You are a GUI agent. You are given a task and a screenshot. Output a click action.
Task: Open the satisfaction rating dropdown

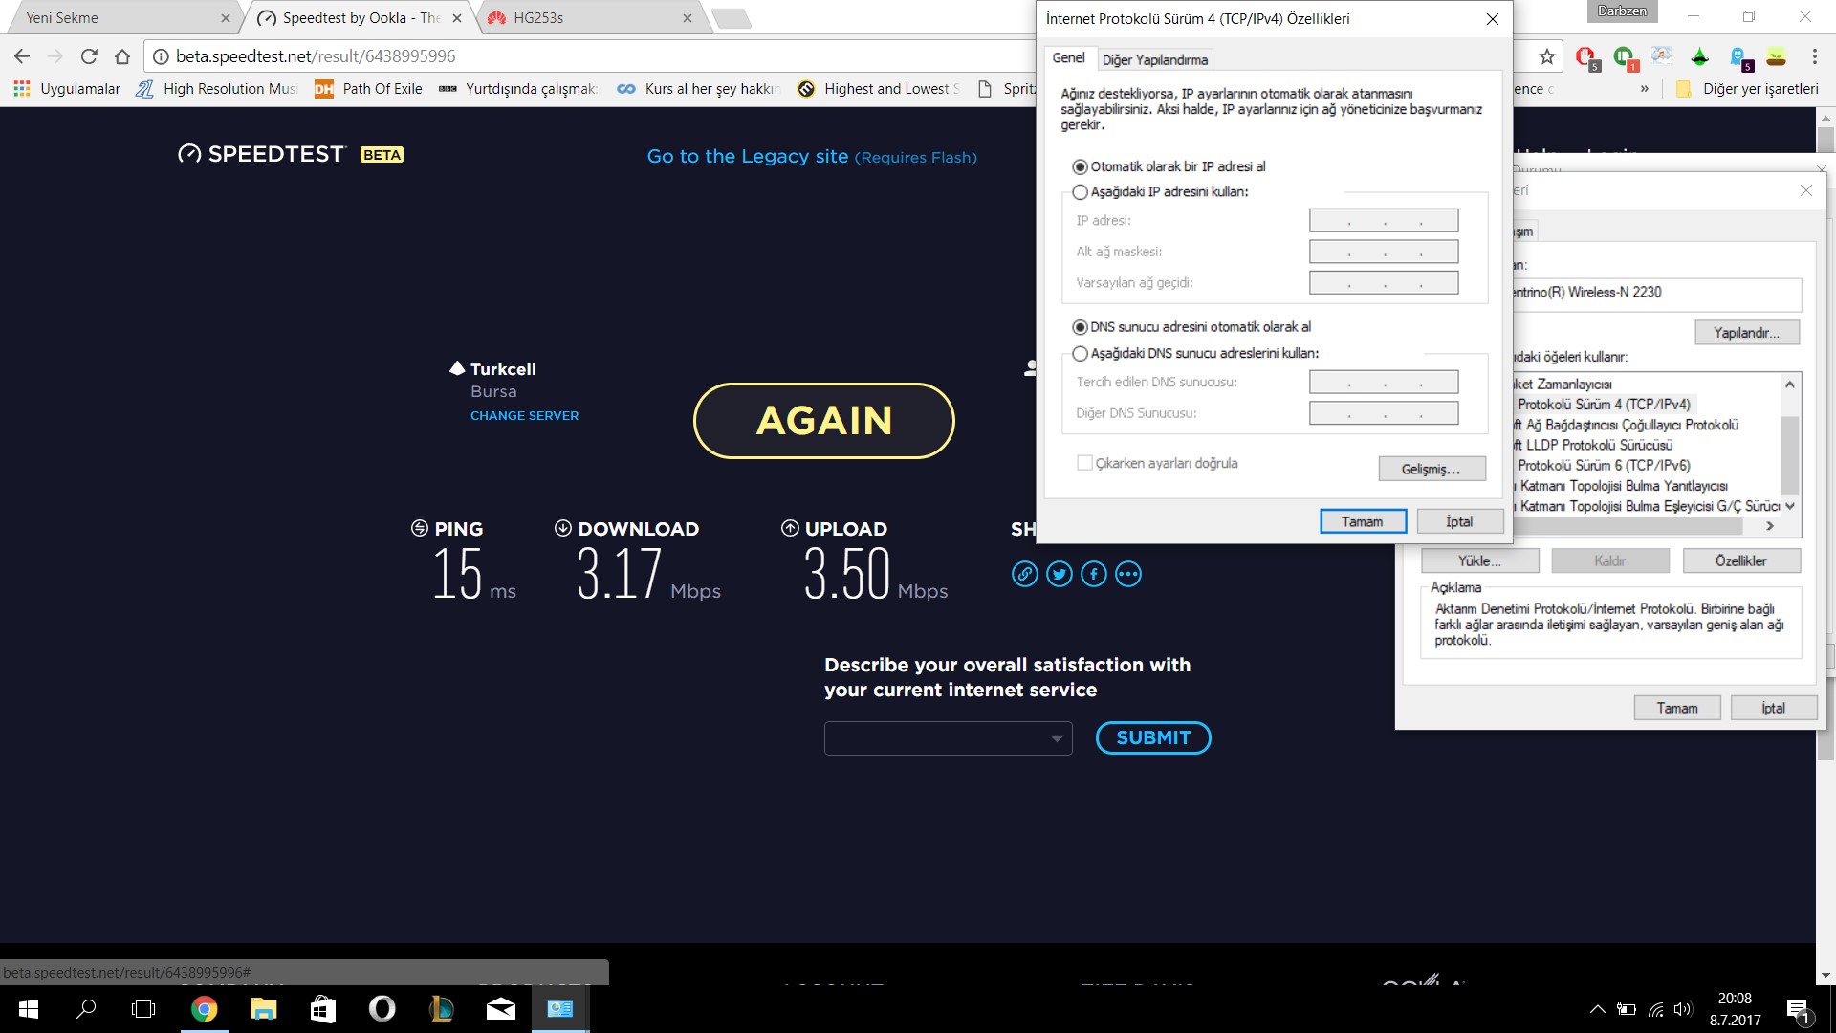click(948, 738)
